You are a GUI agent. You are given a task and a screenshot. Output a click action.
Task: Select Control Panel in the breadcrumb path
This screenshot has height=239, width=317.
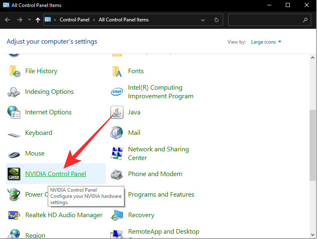tap(74, 20)
